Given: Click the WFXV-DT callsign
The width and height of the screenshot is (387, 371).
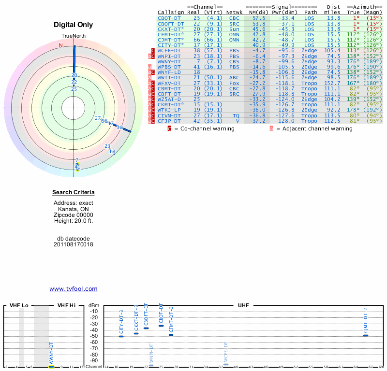Looking at the screenshot, I should [x=169, y=83].
